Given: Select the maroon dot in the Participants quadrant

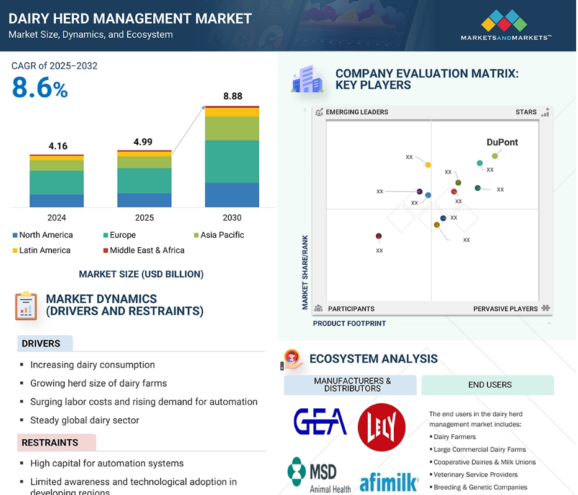Looking at the screenshot, I should coord(378,236).
